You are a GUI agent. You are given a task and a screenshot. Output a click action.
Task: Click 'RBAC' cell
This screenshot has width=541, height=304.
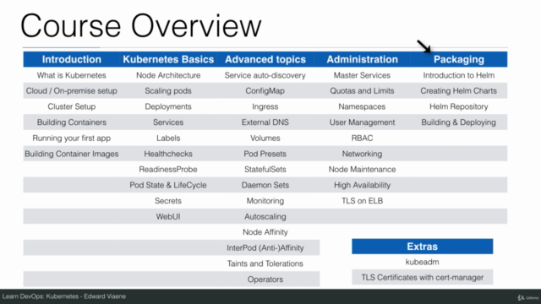pos(362,138)
